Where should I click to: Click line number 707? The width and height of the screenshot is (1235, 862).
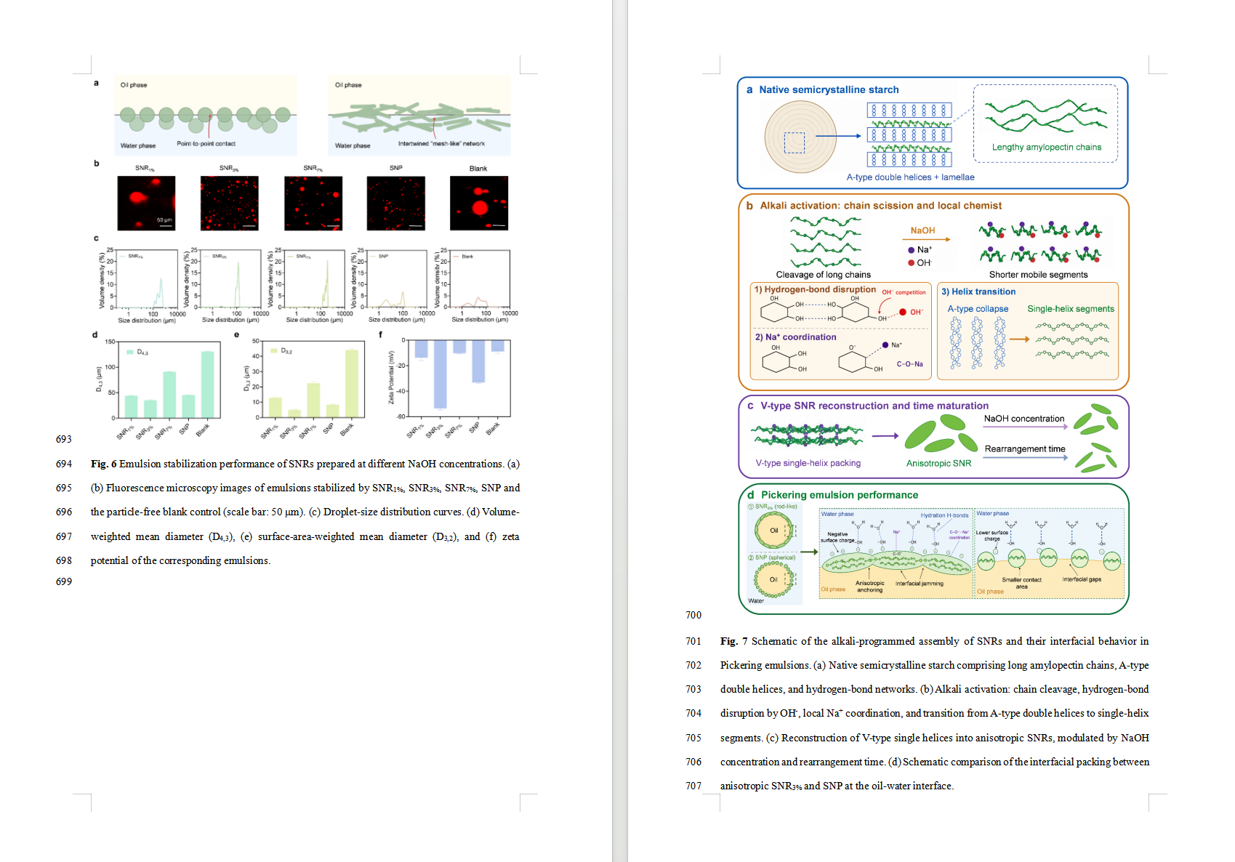pos(693,786)
